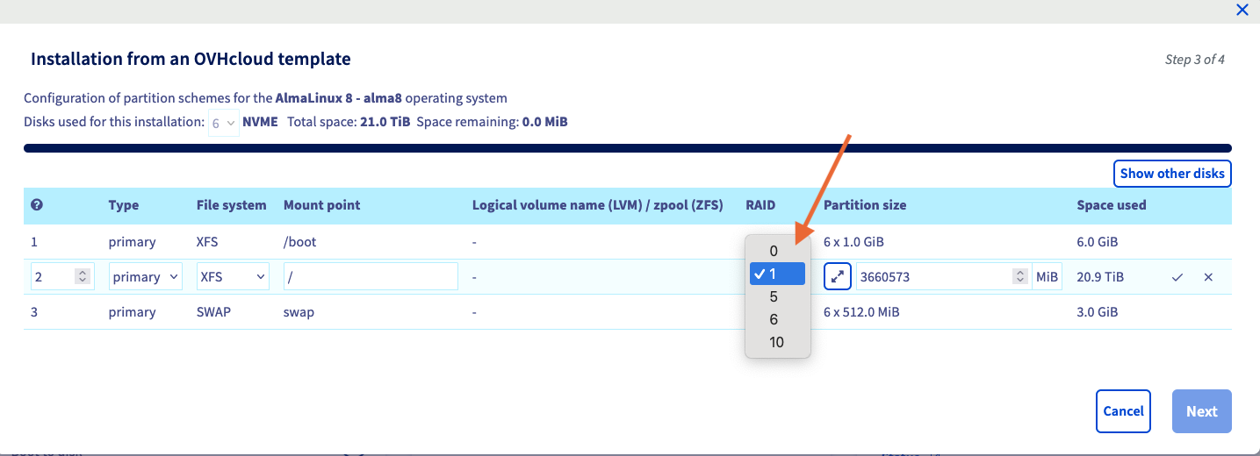Click the Space used column header
Viewport: 1260px width, 456px height.
[1112, 205]
